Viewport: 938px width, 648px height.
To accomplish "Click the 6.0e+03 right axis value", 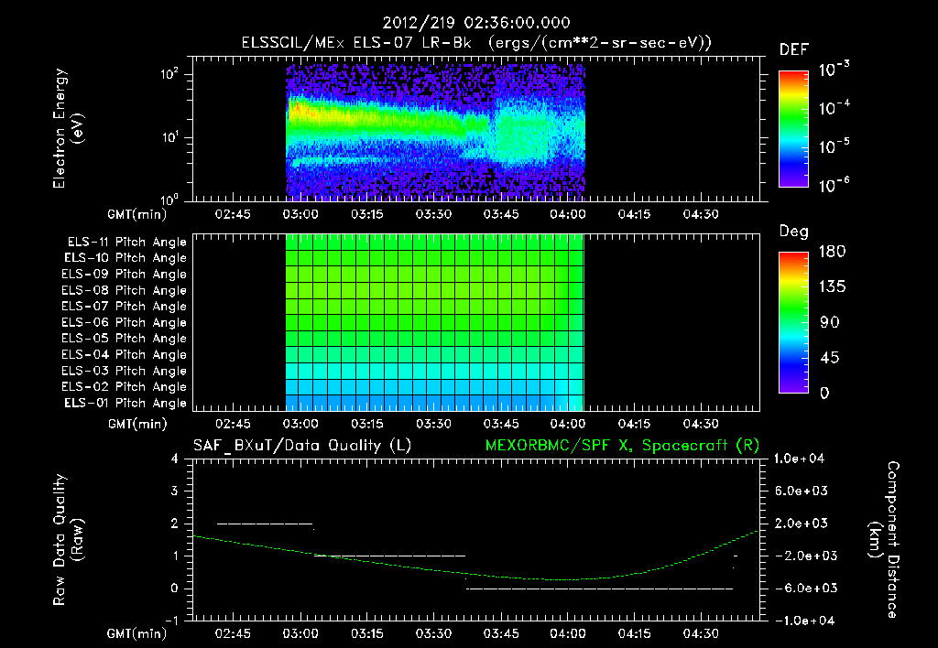I will click(x=802, y=491).
